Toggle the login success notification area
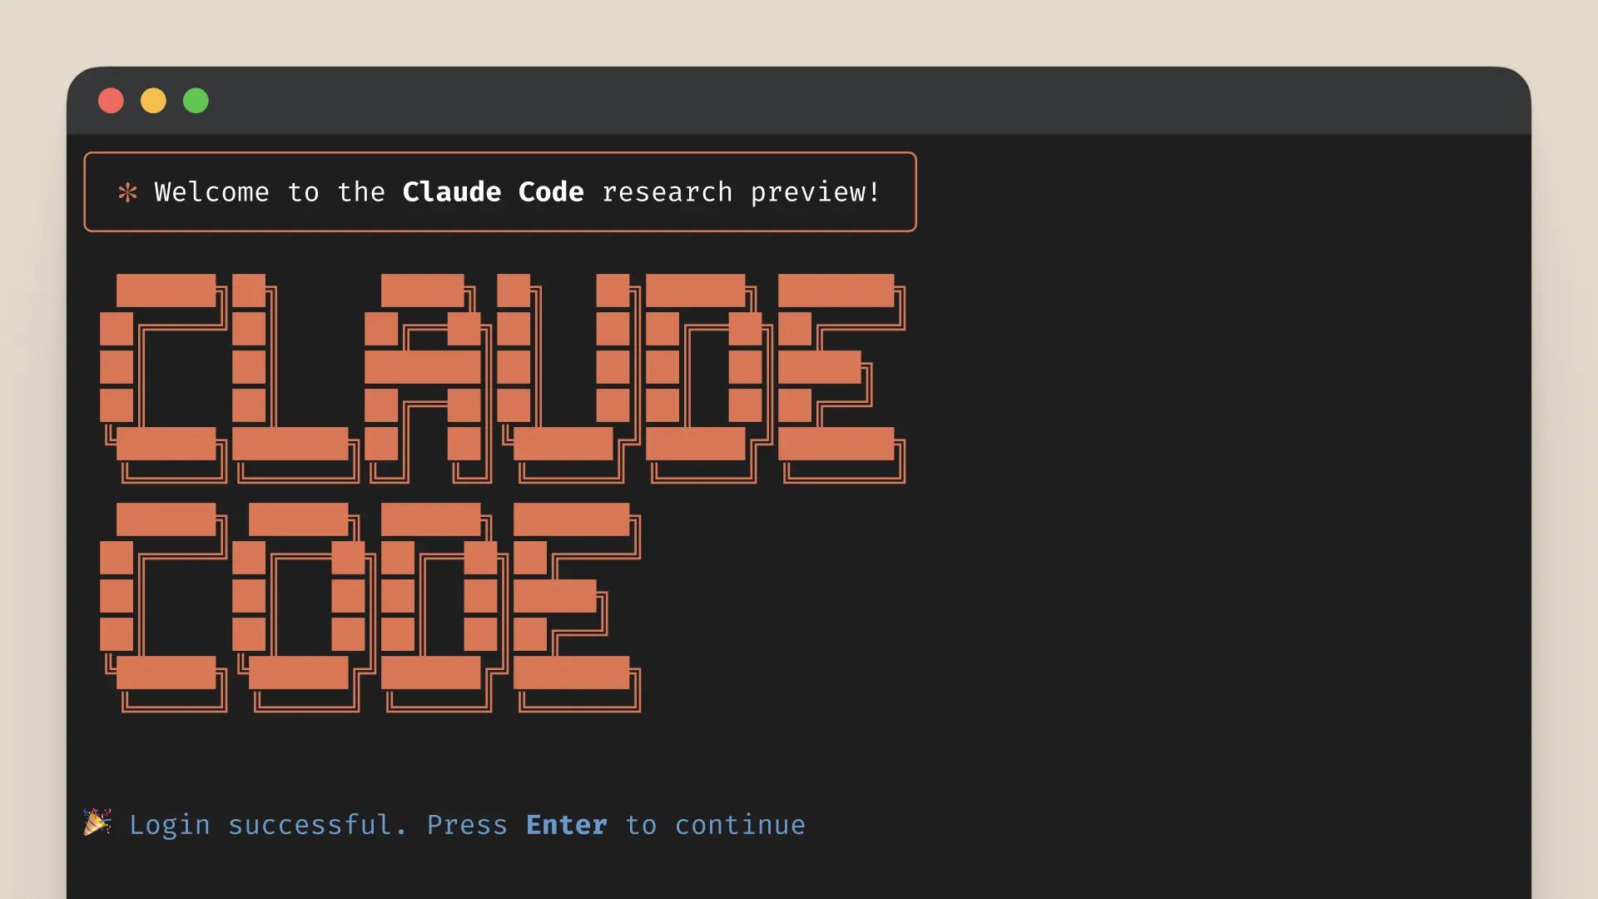The image size is (1598, 899). click(x=447, y=824)
